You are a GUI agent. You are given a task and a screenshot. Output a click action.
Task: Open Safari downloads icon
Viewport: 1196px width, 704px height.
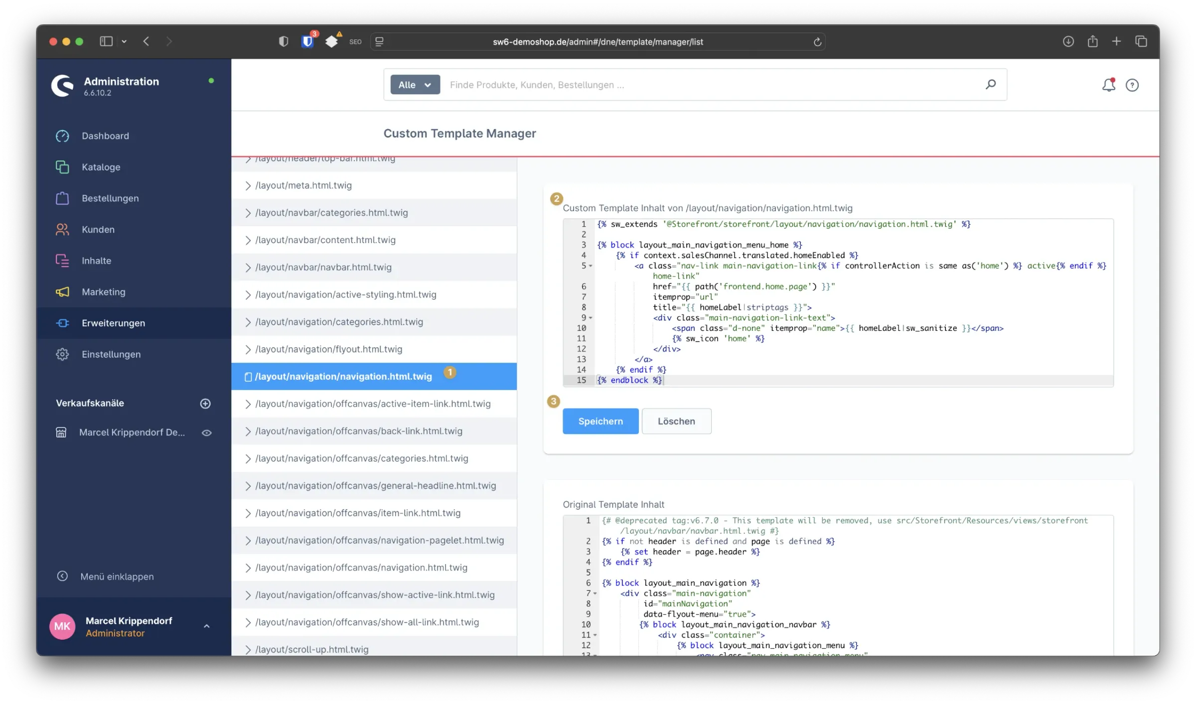point(1068,41)
